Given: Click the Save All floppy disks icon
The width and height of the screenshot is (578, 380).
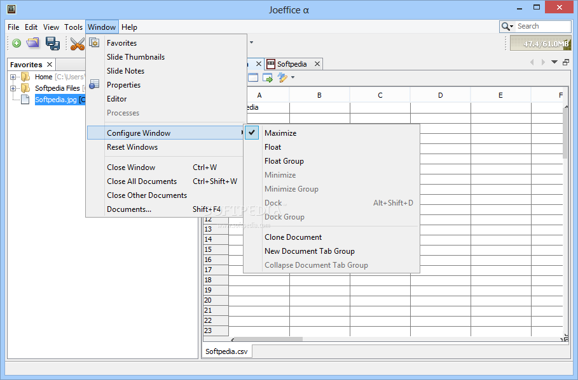Looking at the screenshot, I should point(53,43).
